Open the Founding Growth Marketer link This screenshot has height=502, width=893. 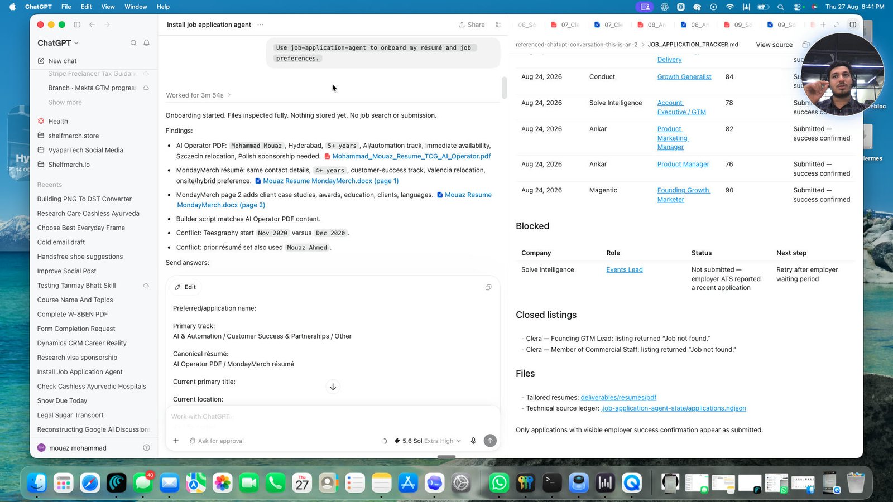click(683, 195)
